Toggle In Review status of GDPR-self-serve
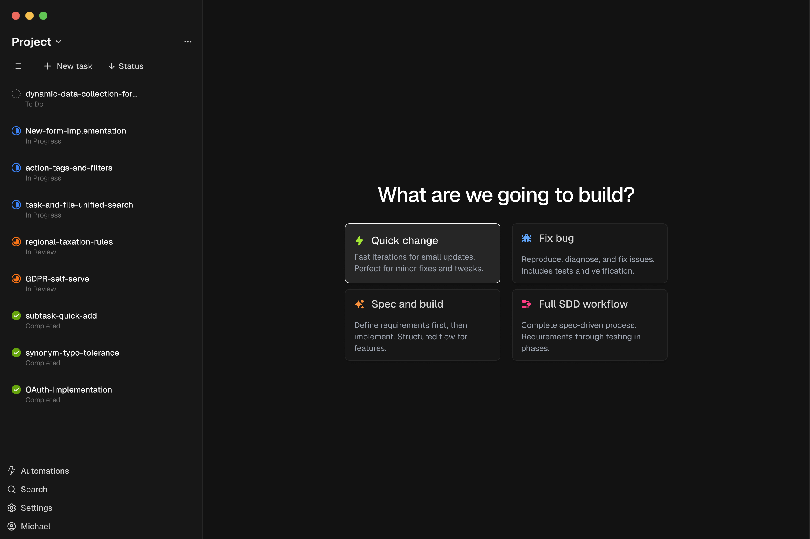Viewport: 810px width, 539px height. (x=16, y=279)
